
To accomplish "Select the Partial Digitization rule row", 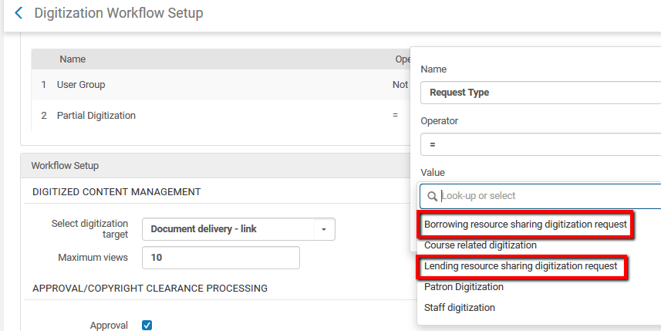I will pos(96,116).
